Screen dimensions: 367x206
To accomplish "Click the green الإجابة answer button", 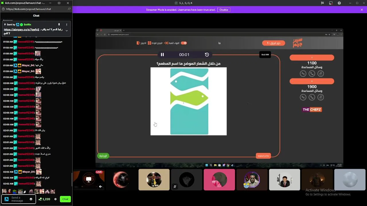I will (x=103, y=156).
